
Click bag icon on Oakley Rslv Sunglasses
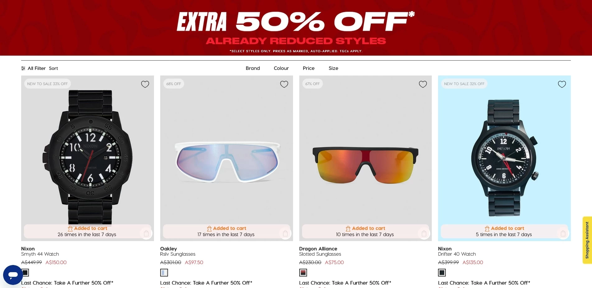(x=285, y=233)
